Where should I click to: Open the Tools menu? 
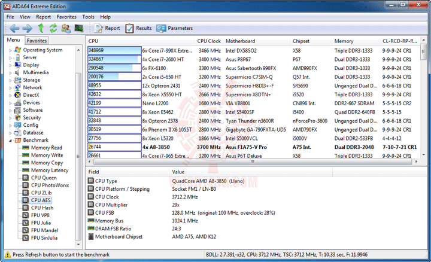coord(88,17)
